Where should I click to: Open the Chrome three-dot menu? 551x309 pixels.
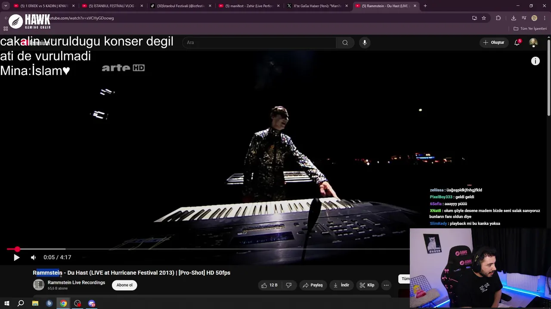coord(545,18)
